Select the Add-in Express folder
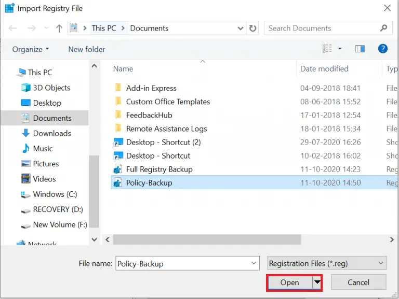The height and width of the screenshot is (299, 399). click(x=151, y=88)
